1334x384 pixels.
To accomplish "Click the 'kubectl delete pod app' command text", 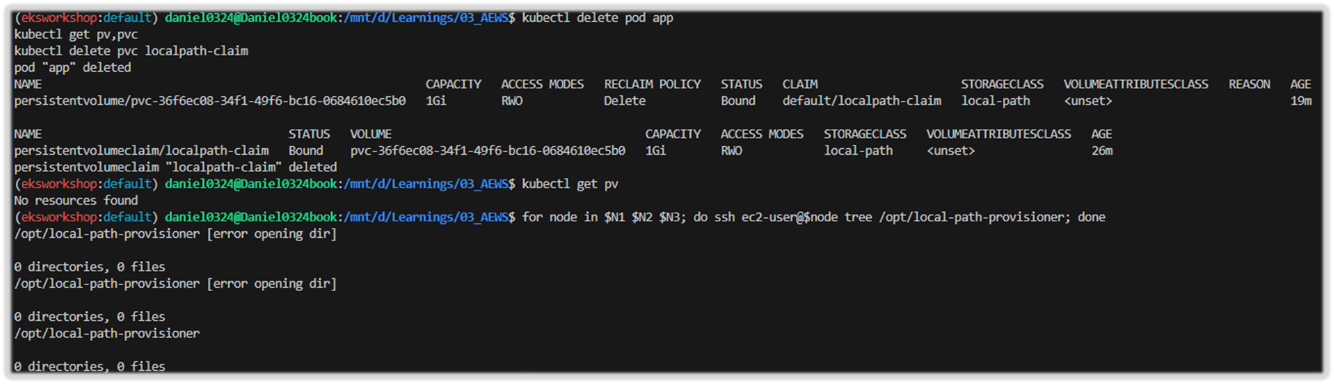I will pyautogui.click(x=597, y=18).
